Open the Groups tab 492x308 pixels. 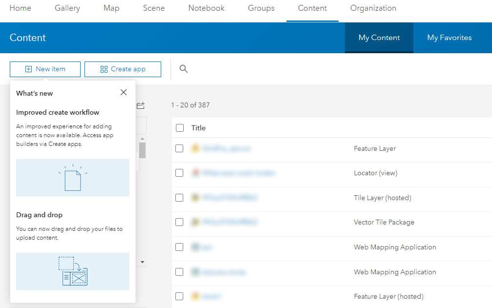pyautogui.click(x=261, y=8)
